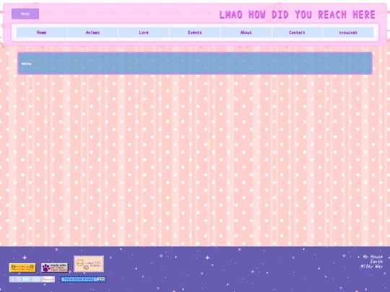390x292 pixels.
Task: Click the 'I love MY 3DS' badge
Action: pos(32,279)
